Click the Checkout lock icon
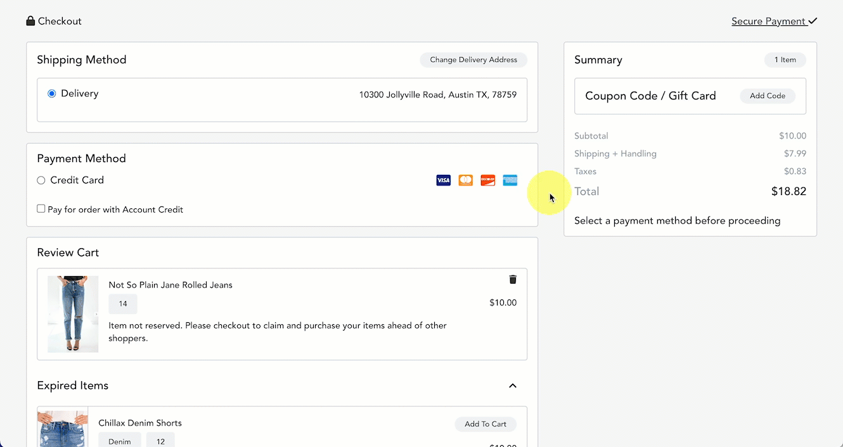Viewport: 843px width, 447px height. [x=30, y=21]
